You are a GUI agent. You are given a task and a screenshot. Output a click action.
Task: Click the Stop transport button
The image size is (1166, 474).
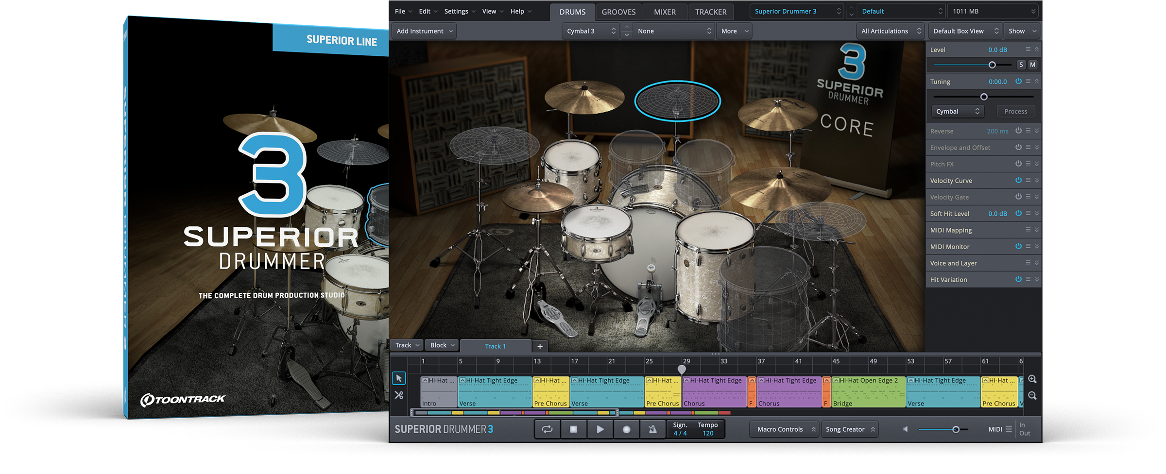pos(573,429)
